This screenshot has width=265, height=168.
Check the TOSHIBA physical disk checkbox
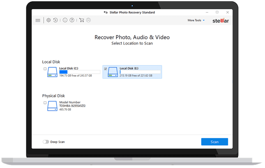click(x=45, y=103)
